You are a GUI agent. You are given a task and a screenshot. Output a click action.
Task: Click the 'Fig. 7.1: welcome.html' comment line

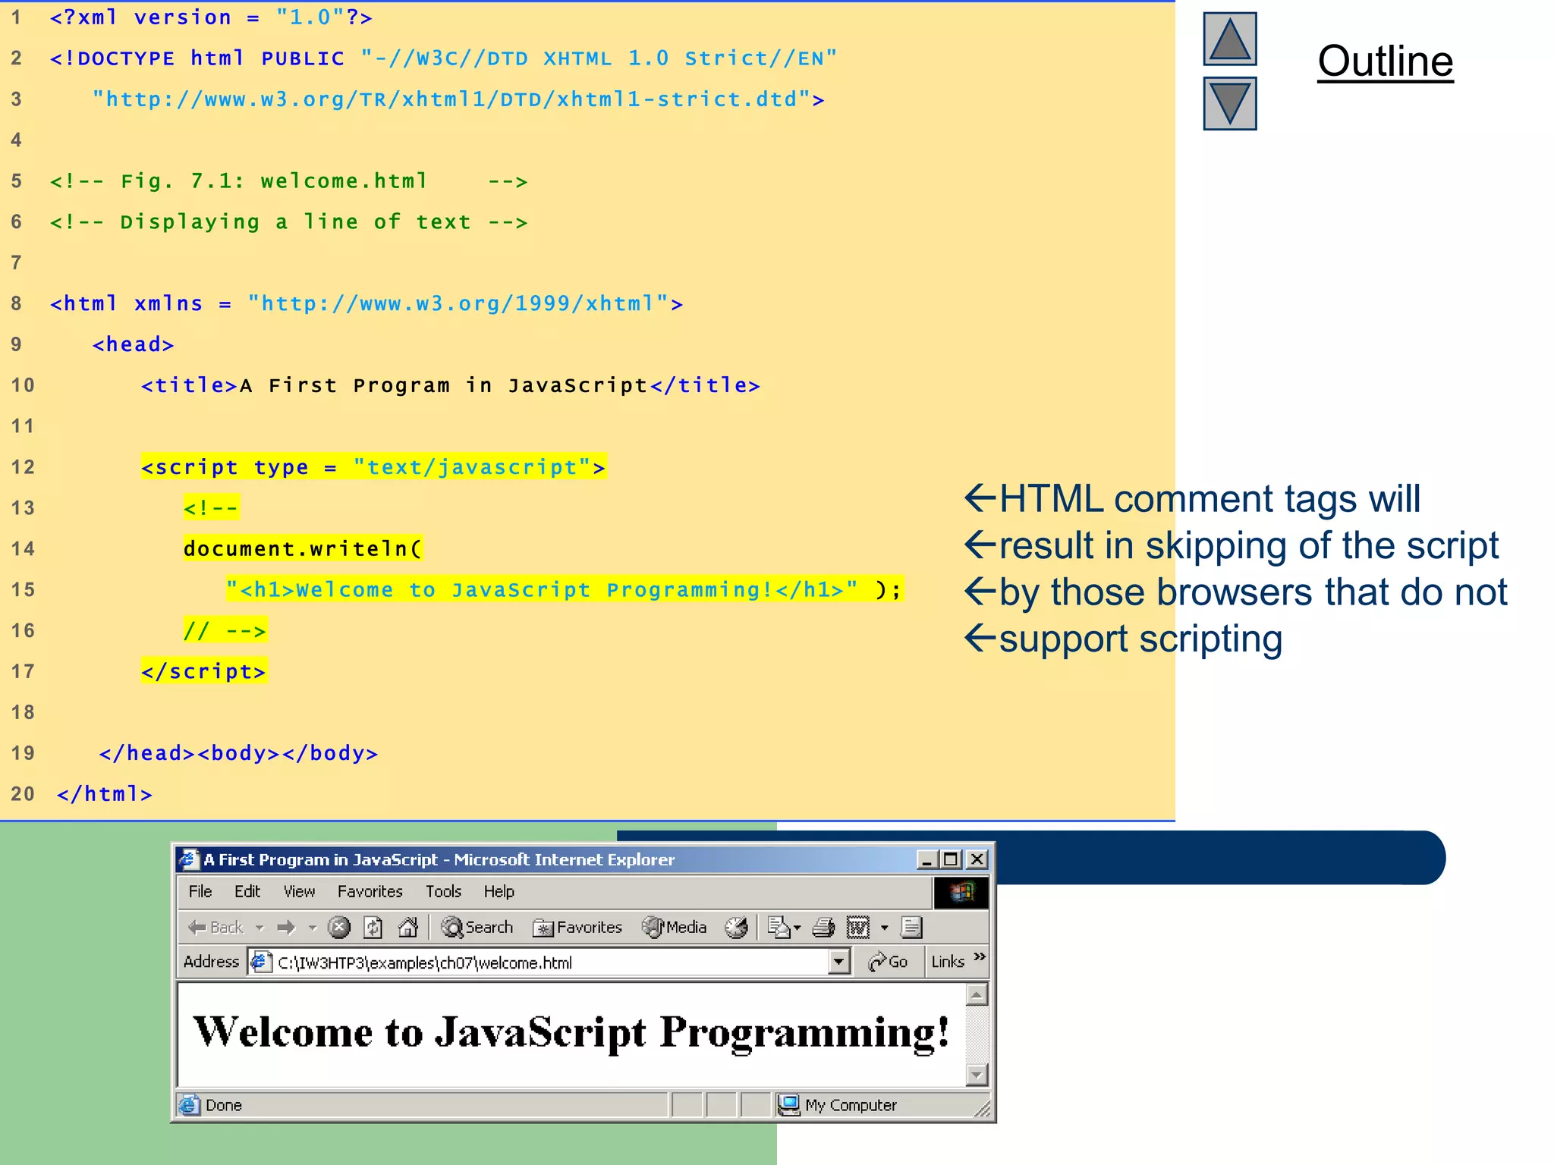pos(288,181)
